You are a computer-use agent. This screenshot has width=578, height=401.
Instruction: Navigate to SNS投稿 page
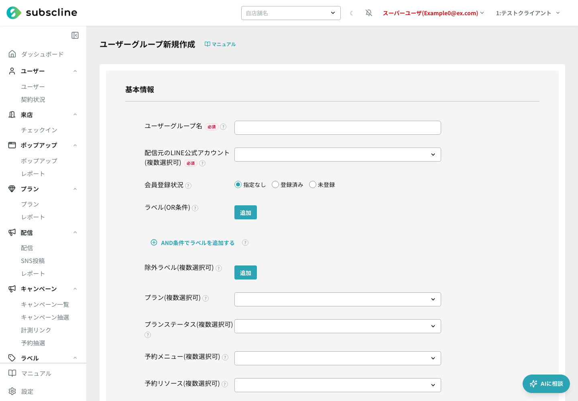click(x=33, y=261)
